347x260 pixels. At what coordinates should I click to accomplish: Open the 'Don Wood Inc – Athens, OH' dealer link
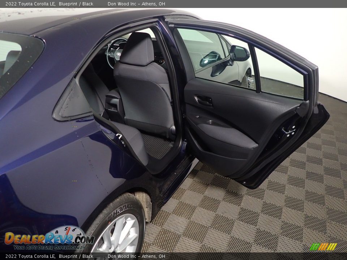pos(136,3)
